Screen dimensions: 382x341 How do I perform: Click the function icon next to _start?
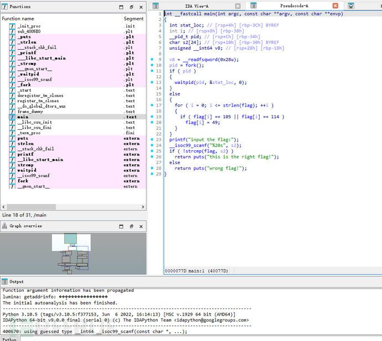pyautogui.click(x=12, y=91)
